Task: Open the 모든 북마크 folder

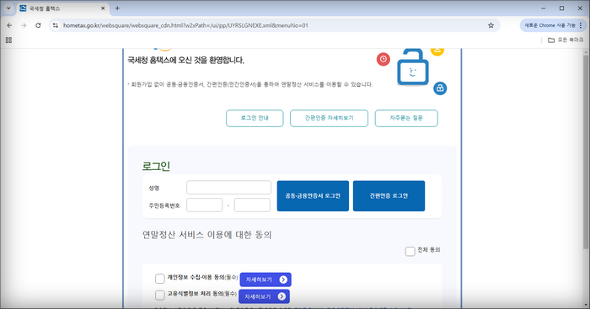Action: [x=566, y=40]
